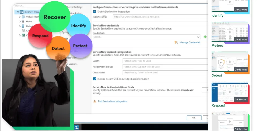Image resolution: width=266 pixels, height=131 pixels.
Task: Click the Virtual Machines node icon
Action: click(x=23, y=17)
